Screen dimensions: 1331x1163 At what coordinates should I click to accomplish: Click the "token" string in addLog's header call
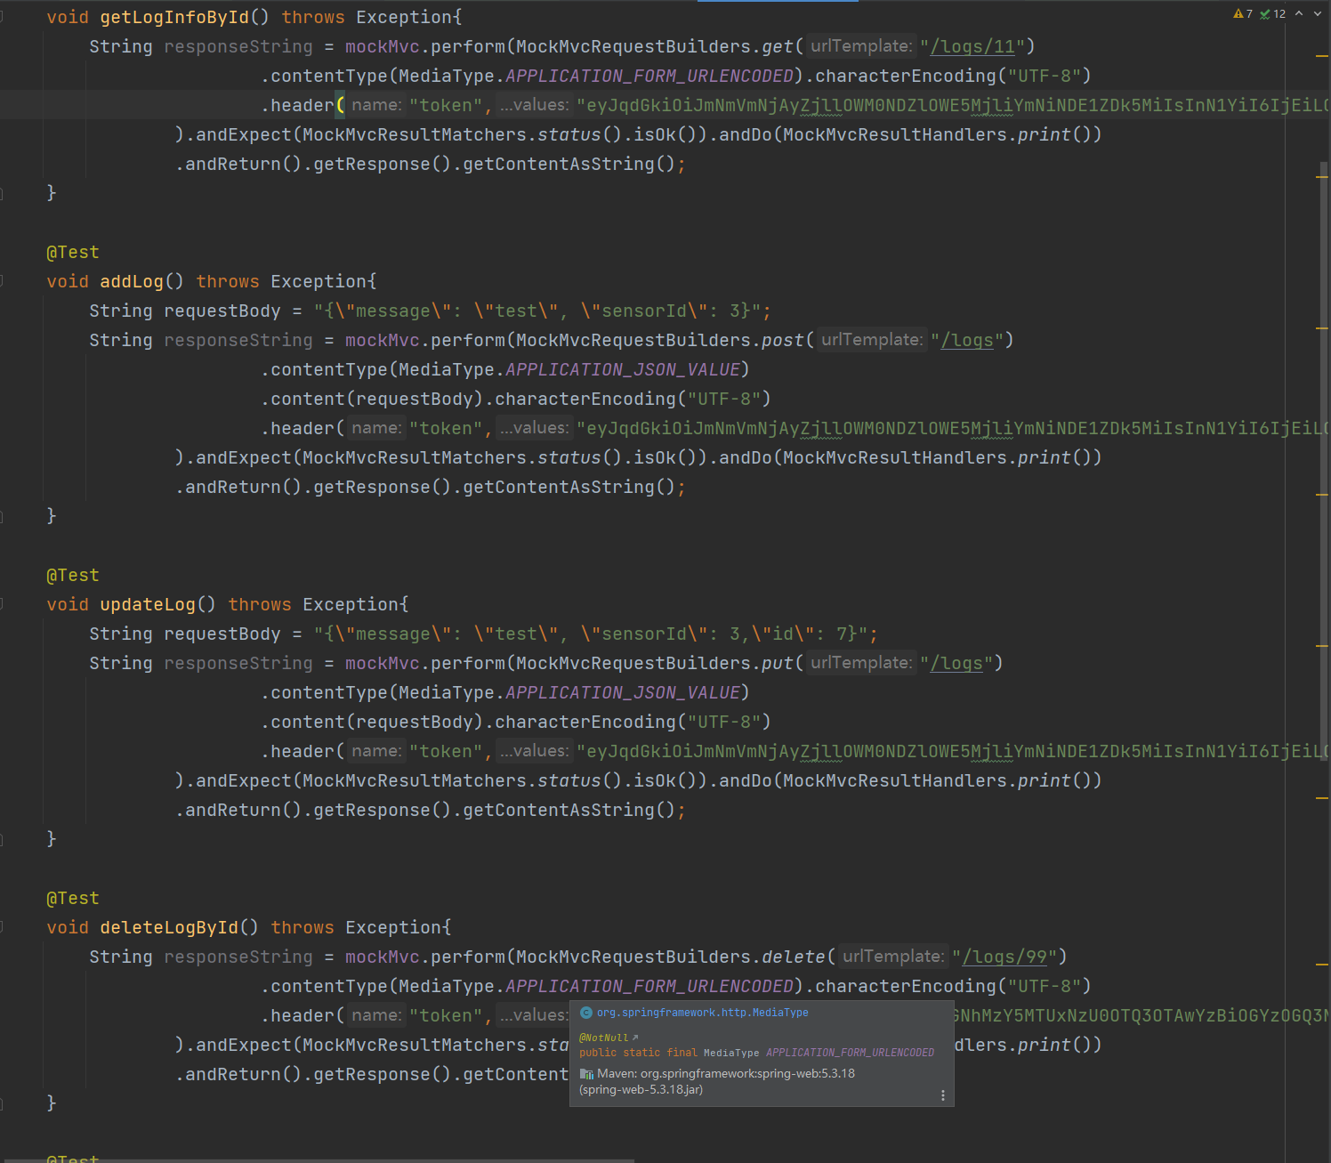click(x=446, y=428)
